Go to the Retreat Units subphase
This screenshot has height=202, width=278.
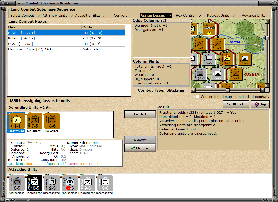pyautogui.click(x=221, y=16)
